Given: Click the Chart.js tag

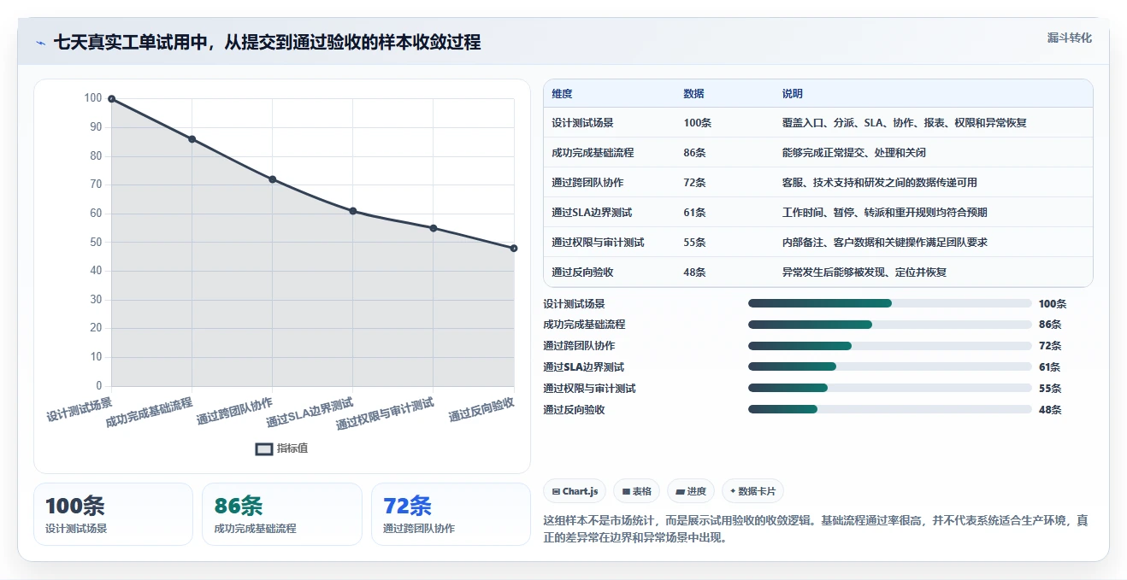Looking at the screenshot, I should [x=575, y=491].
